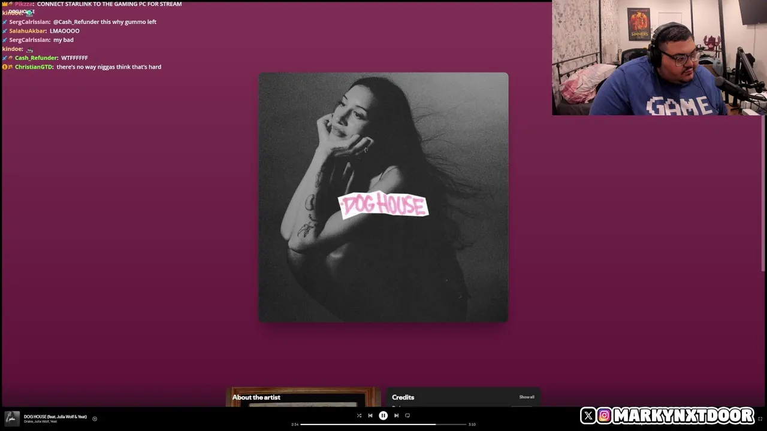Click the Credits heading
767x431 pixels.
tap(403, 397)
